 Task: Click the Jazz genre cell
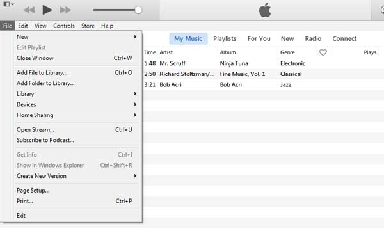pos(286,84)
